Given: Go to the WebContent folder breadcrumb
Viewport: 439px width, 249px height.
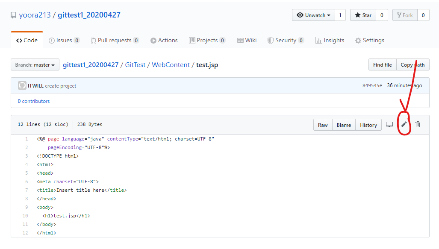Looking at the screenshot, I should (x=171, y=64).
